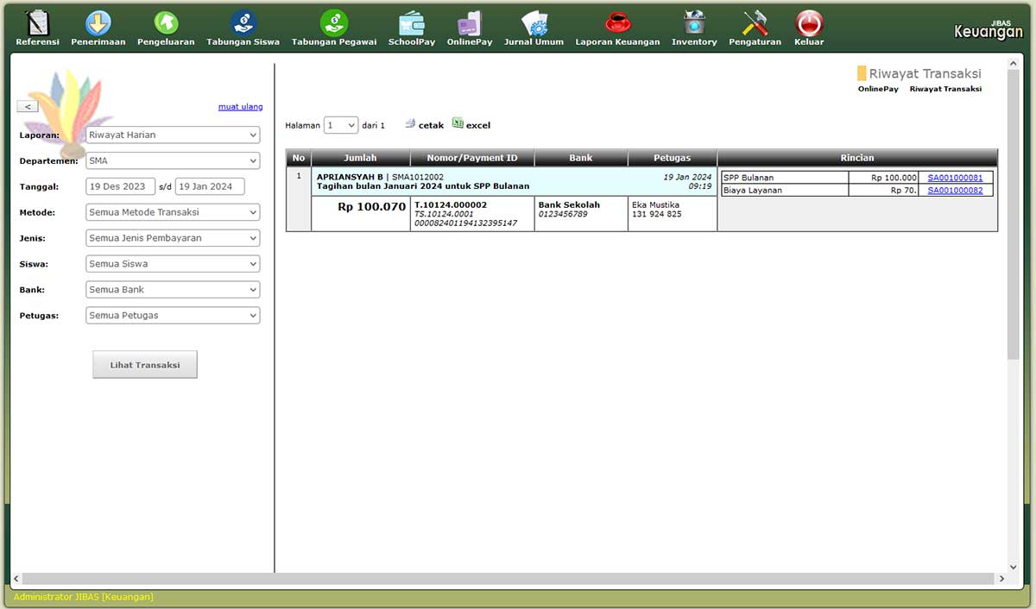1036x609 pixels.
Task: Open the Halaman page selector
Action: [340, 125]
